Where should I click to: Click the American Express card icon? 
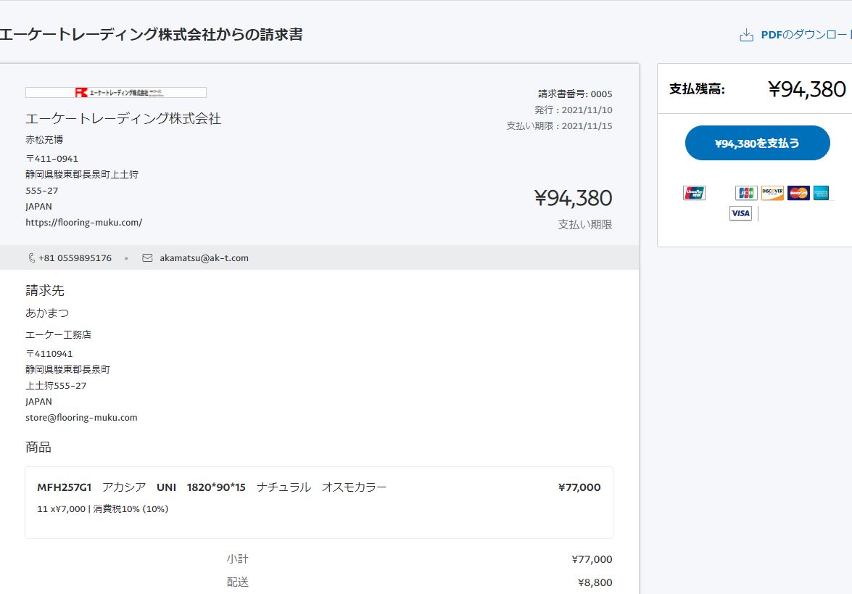pyautogui.click(x=821, y=193)
